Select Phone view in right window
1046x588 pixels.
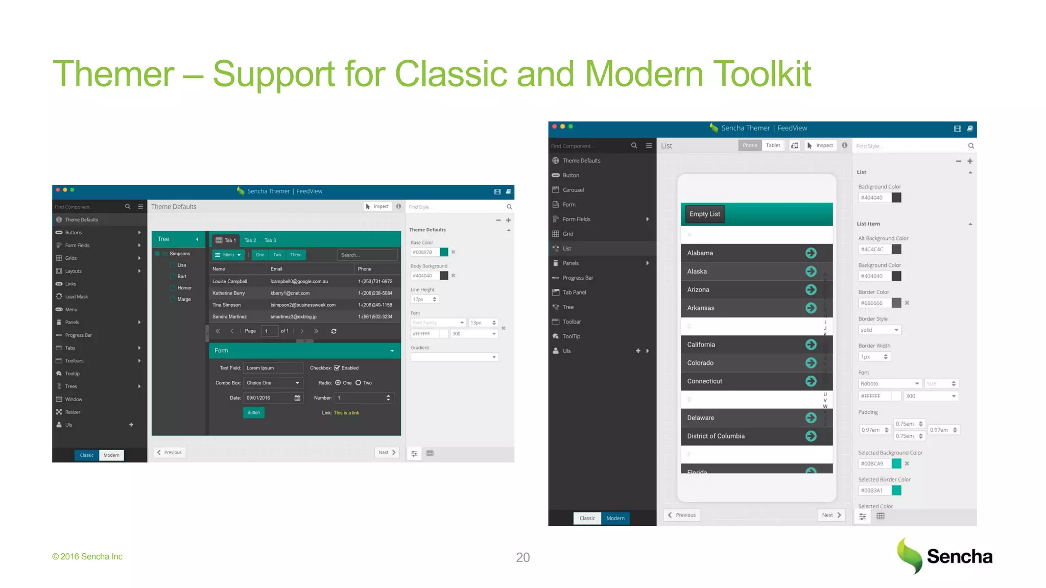[750, 145]
